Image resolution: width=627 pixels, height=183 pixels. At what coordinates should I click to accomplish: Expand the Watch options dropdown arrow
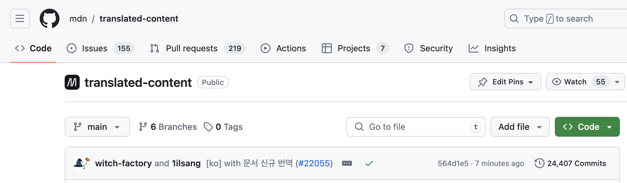point(616,82)
